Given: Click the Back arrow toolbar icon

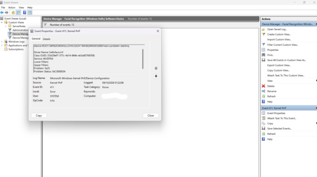Looking at the screenshot, I should 2,13.
